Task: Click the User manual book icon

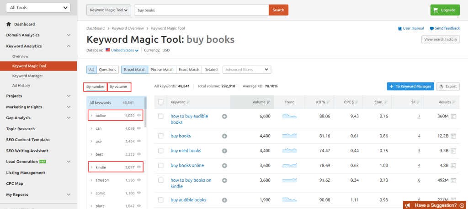Action: coord(400,28)
